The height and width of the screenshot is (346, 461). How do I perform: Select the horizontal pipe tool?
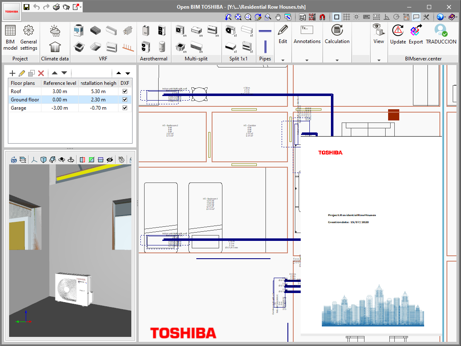(265, 31)
